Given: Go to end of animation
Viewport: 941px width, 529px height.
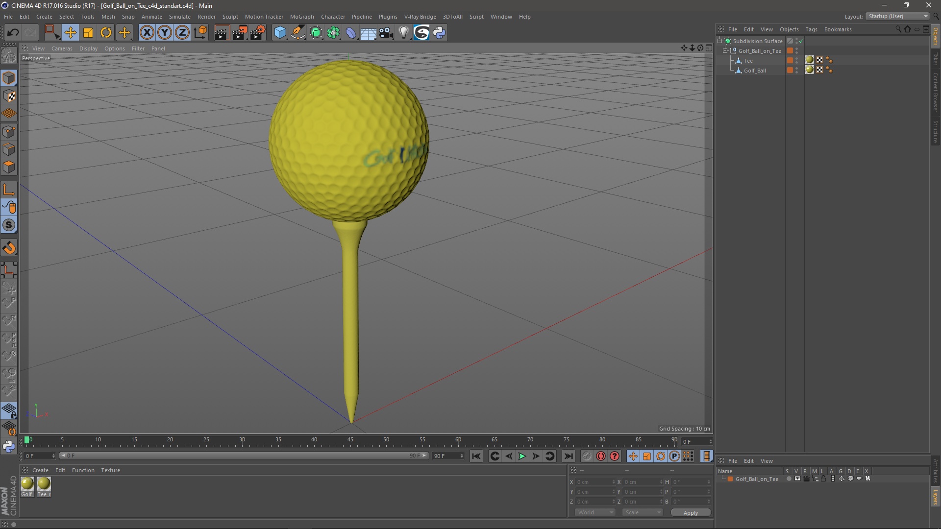Looking at the screenshot, I should (568, 456).
